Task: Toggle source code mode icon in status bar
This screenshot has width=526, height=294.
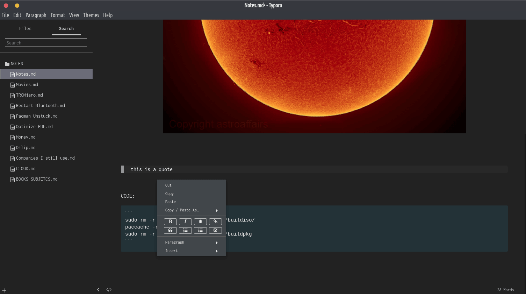Action: pos(109,289)
